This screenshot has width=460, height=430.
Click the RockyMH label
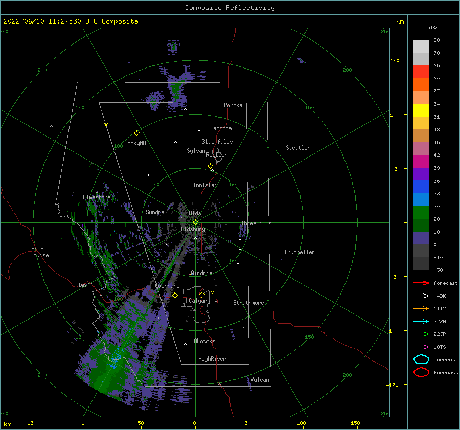tap(135, 143)
